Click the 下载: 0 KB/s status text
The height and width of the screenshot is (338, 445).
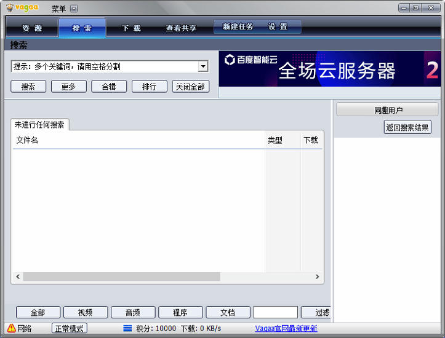201,328
